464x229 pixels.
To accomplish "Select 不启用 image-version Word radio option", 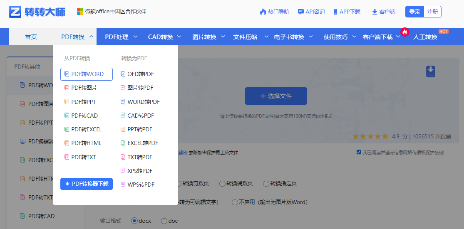I will (x=235, y=202).
